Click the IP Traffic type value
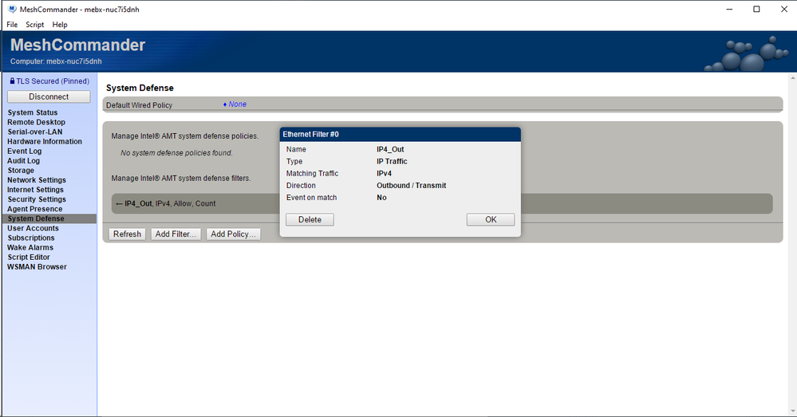The image size is (797, 417). tap(392, 162)
